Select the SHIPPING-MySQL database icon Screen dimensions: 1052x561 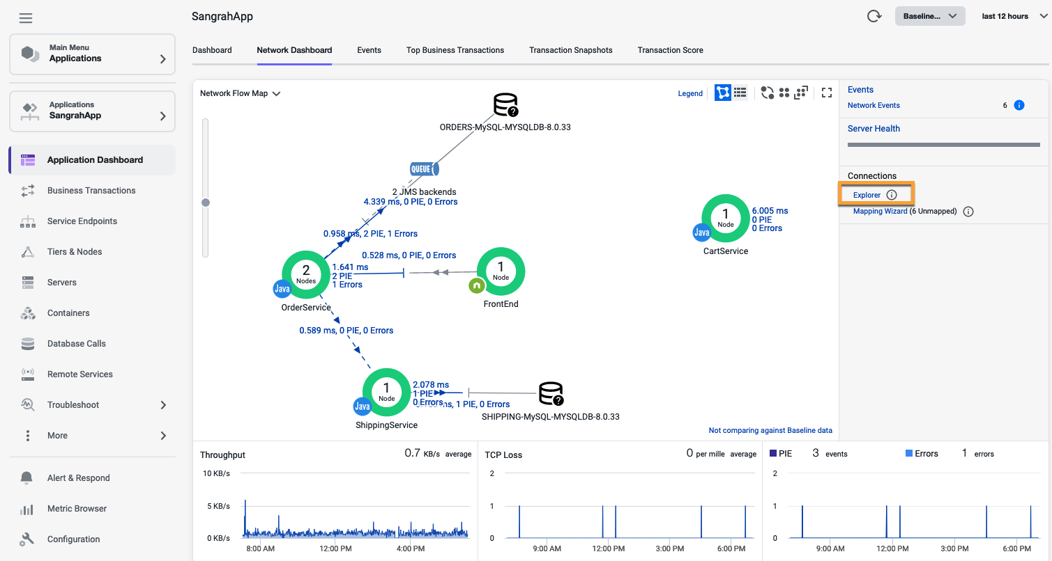point(551,393)
